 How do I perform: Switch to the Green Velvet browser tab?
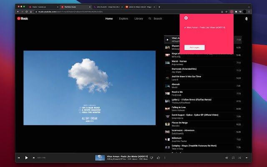[140, 7]
